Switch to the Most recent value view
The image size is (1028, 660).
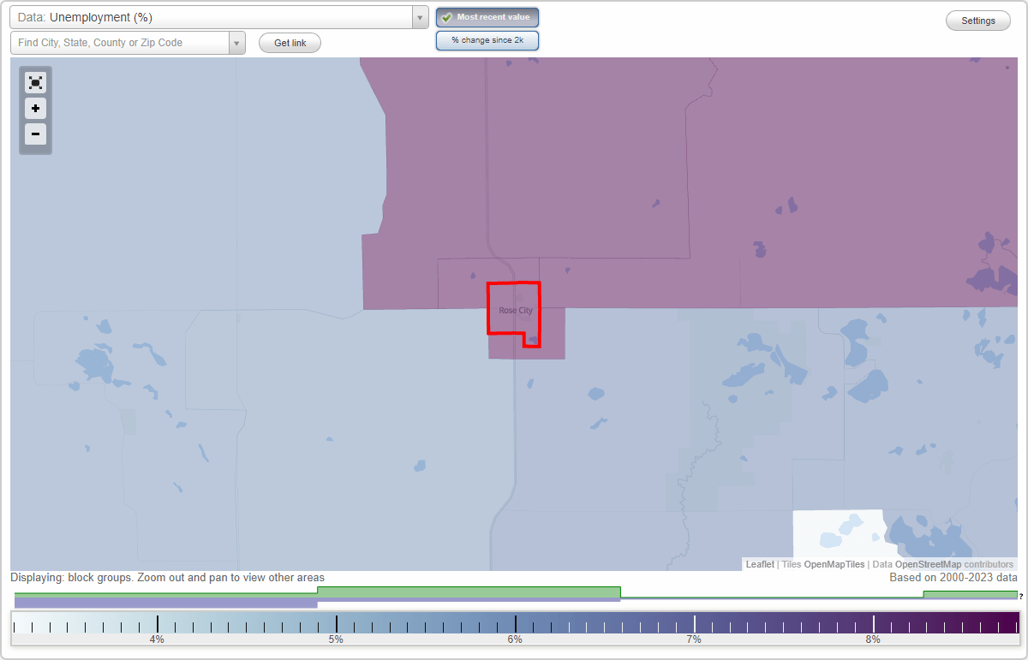pos(487,16)
